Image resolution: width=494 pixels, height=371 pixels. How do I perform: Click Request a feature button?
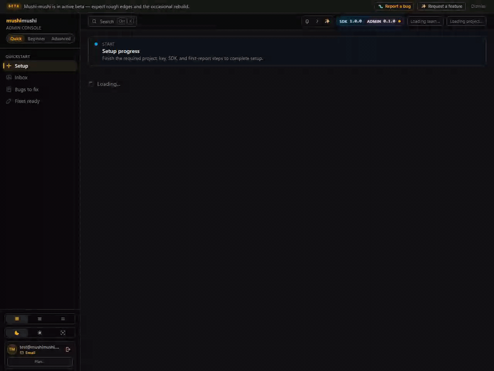(x=442, y=6)
